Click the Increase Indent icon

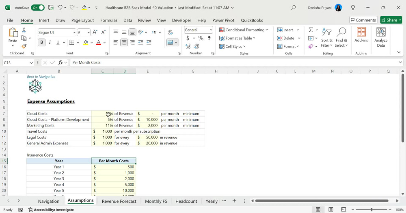[x=149, y=43]
